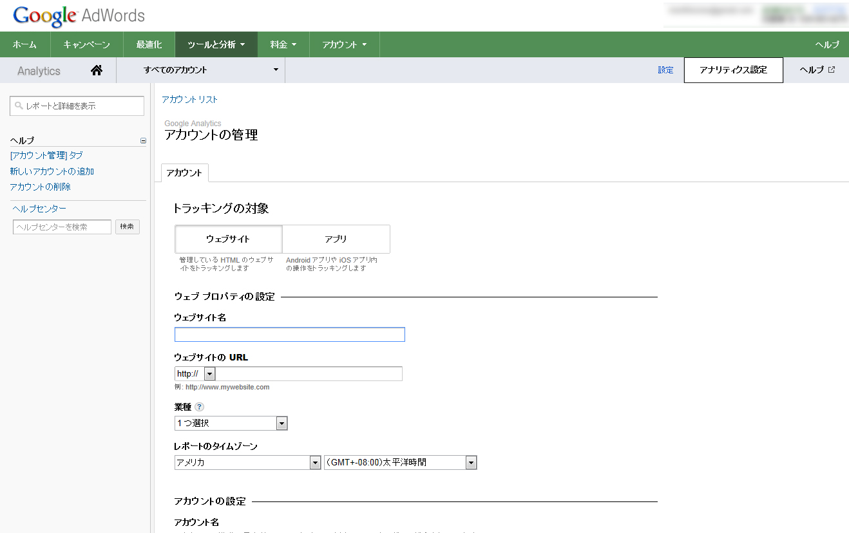Open the アカウント menu in green bar
The image size is (849, 533).
point(345,44)
